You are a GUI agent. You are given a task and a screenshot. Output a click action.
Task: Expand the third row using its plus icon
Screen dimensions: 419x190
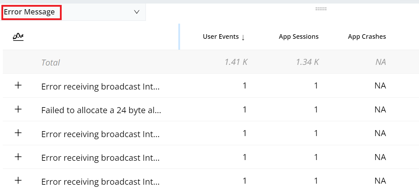18,133
